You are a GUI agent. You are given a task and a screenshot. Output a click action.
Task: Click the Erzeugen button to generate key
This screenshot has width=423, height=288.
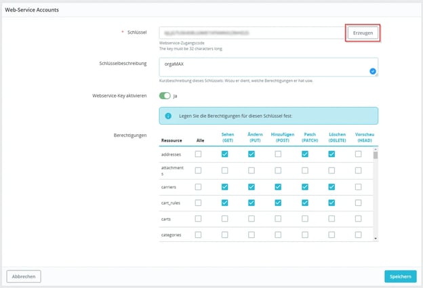(363, 33)
